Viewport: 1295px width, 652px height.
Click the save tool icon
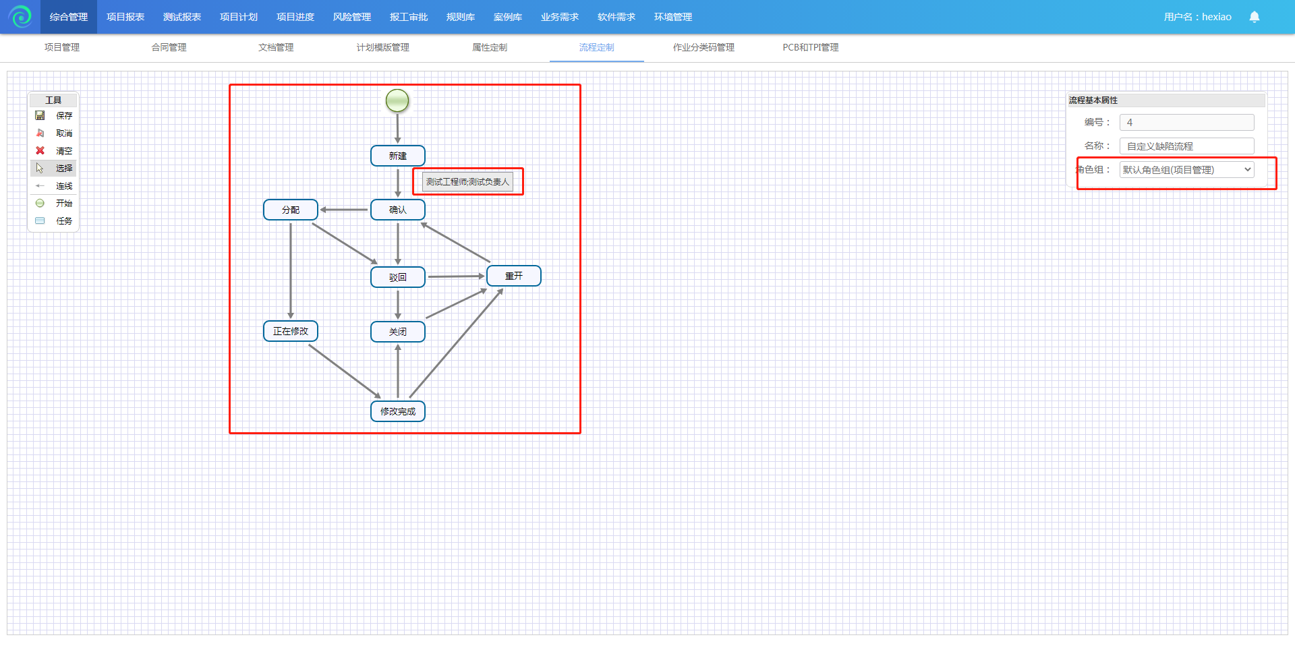pos(40,116)
